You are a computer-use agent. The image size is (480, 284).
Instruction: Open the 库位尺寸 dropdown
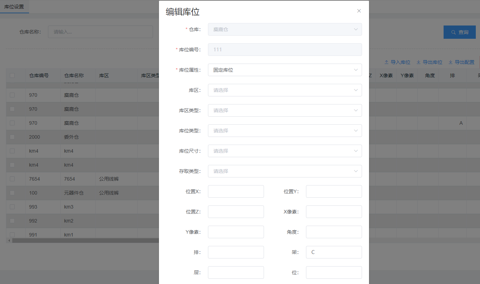coord(285,151)
